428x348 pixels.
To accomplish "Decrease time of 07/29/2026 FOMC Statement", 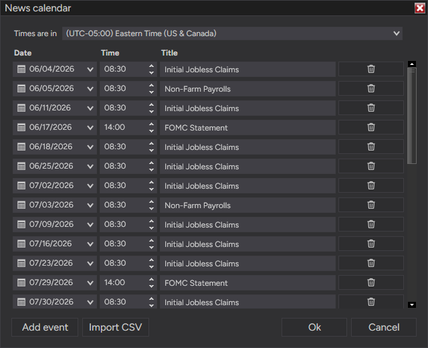I will tap(152, 286).
